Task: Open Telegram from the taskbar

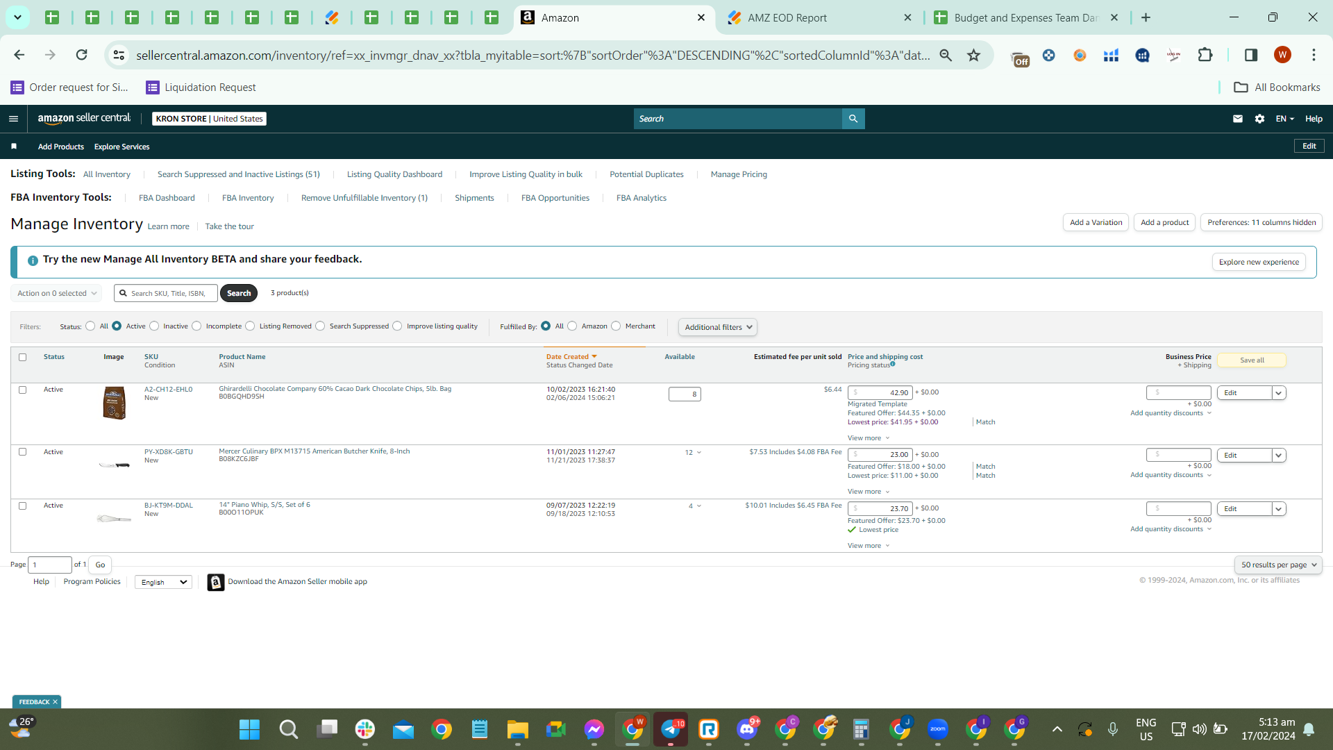Action: (x=671, y=729)
